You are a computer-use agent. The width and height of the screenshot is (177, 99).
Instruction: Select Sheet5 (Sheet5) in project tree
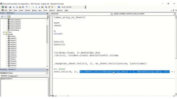(x=15, y=28)
